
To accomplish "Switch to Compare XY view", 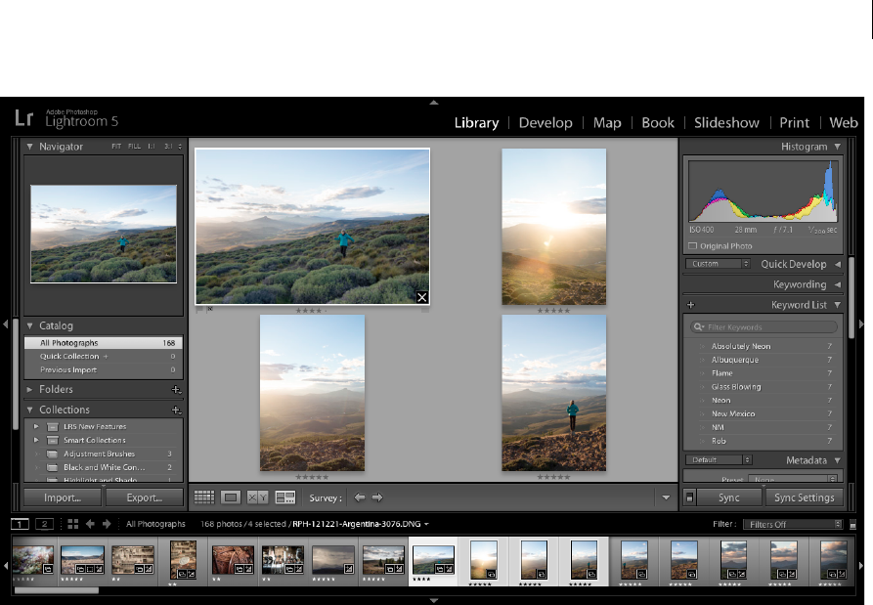I will (x=257, y=497).
